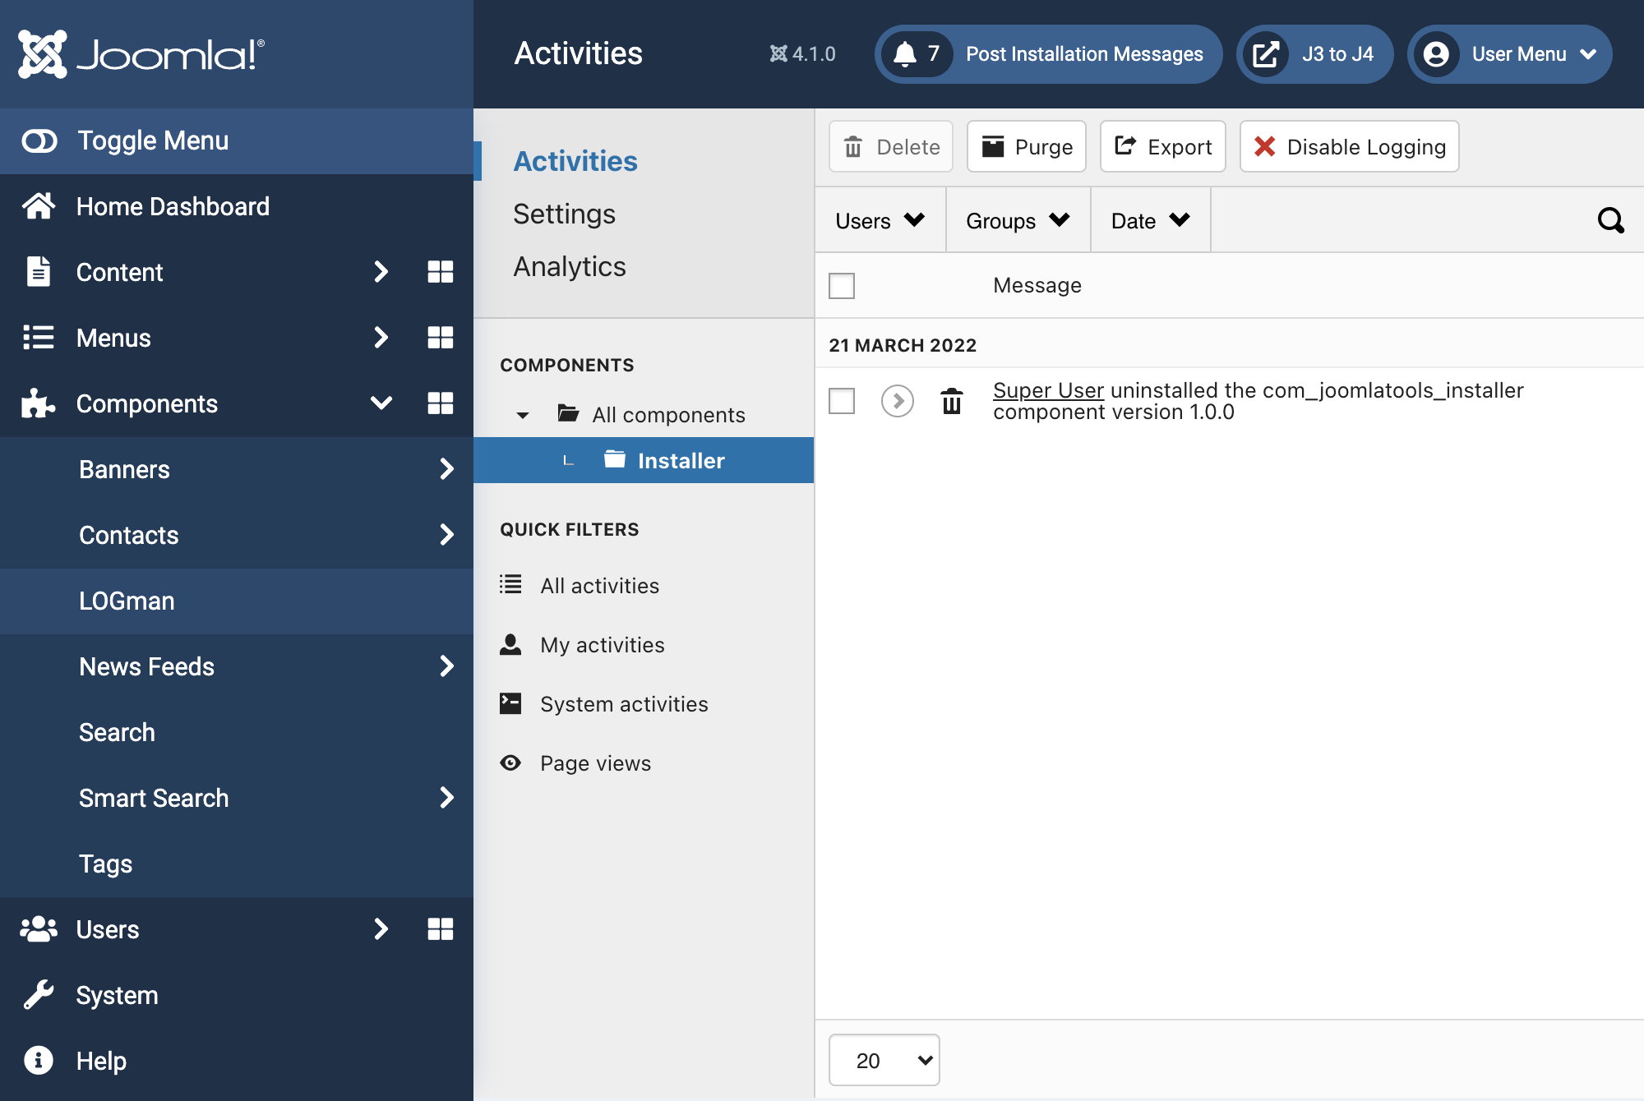1644x1101 pixels.
Task: Click the trash icon on activity row
Action: (951, 401)
